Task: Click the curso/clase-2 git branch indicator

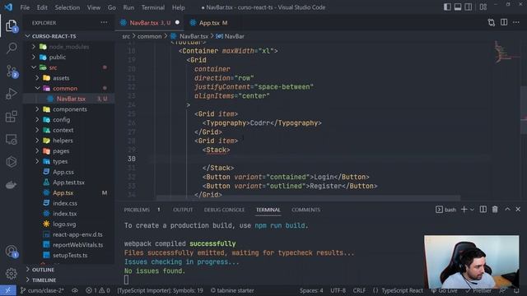Action: pyautogui.click(x=42, y=290)
